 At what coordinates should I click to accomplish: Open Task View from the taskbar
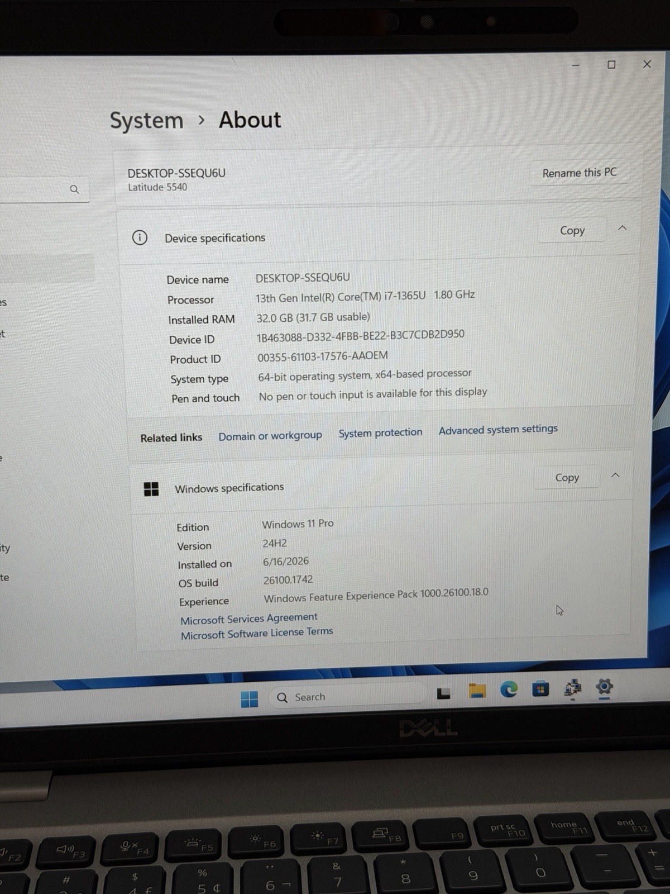point(444,693)
